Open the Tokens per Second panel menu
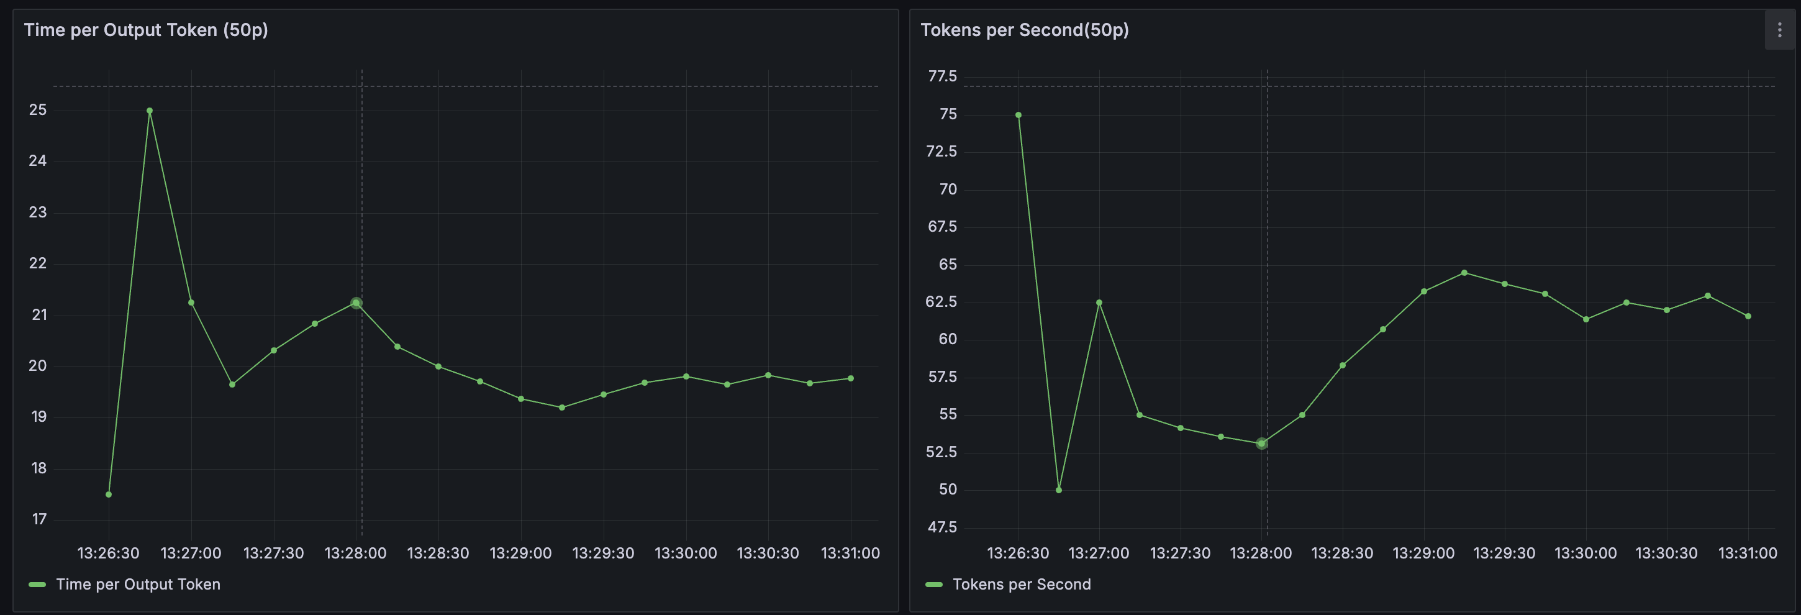 point(1779,30)
